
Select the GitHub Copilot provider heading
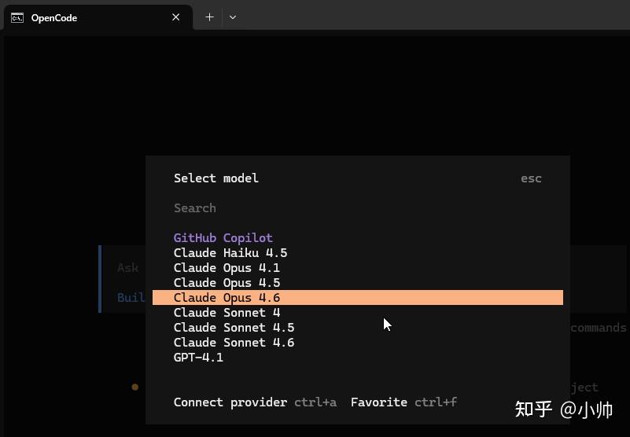pos(223,238)
